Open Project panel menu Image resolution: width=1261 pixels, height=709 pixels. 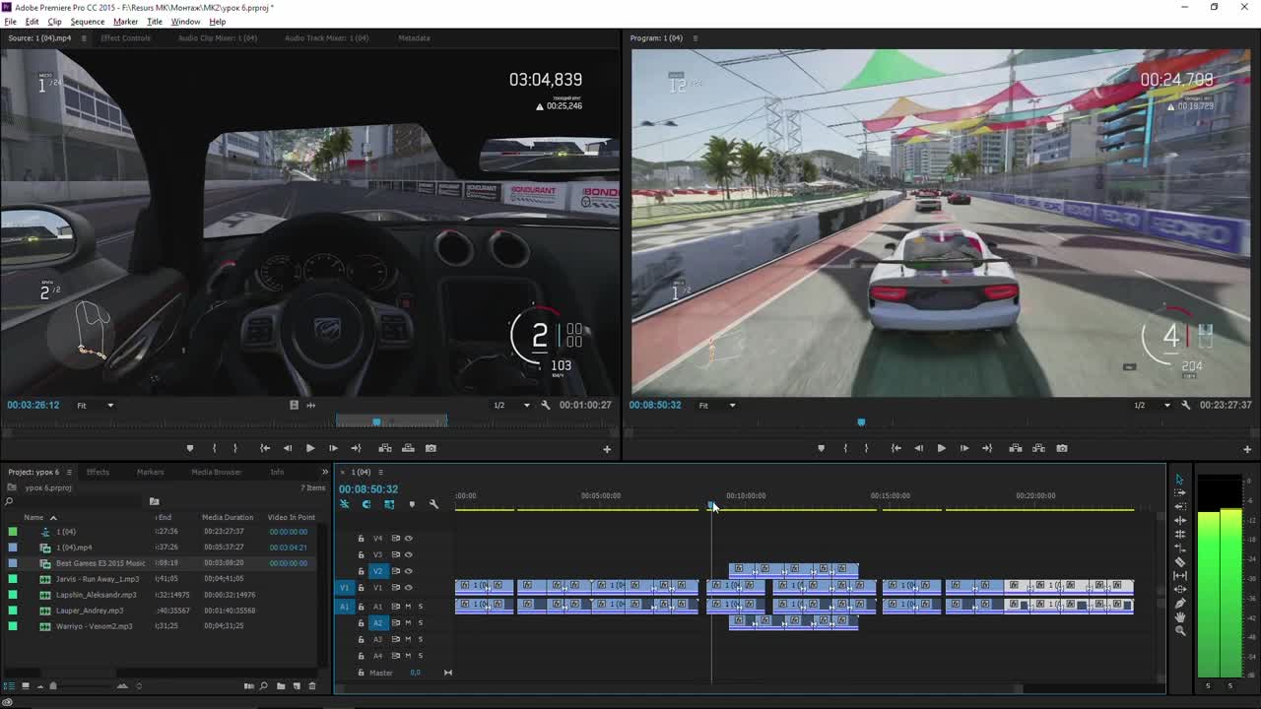(x=69, y=472)
